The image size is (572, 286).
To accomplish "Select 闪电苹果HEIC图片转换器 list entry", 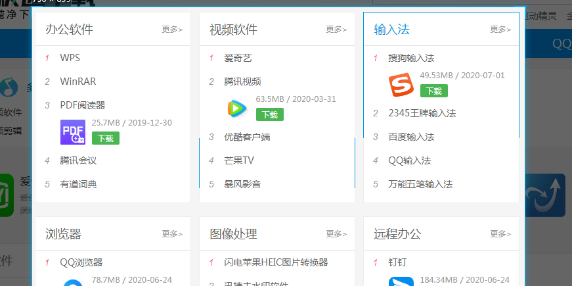I will (276, 262).
